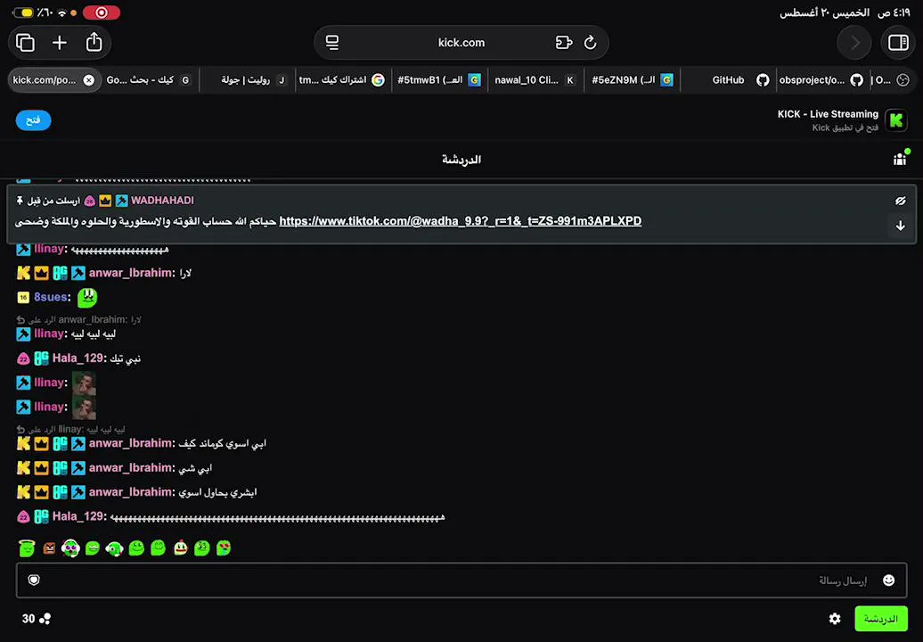
Task: Click anwar_Ibrahim username saying لارا
Action: 131,273
